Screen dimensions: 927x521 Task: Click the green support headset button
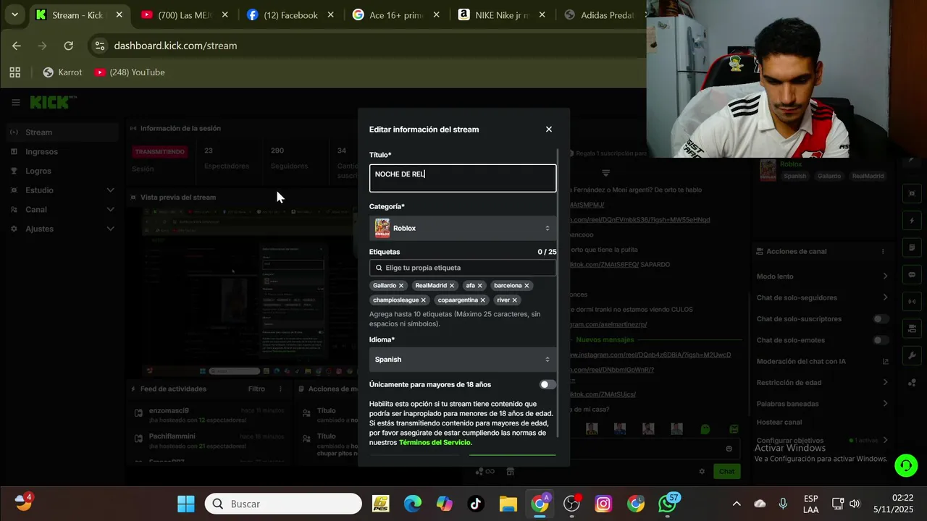[x=906, y=465]
